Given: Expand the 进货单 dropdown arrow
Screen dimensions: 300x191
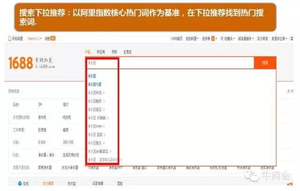Looking at the screenshot, I should (x=217, y=38).
